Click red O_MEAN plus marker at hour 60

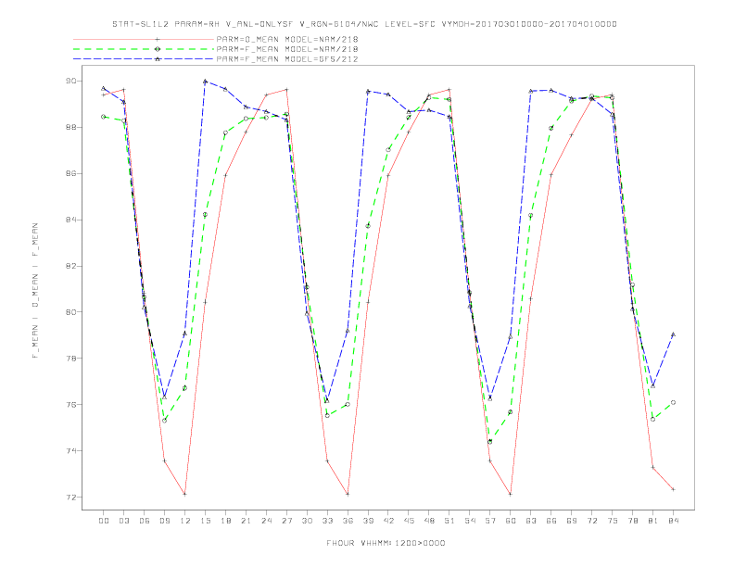point(511,494)
